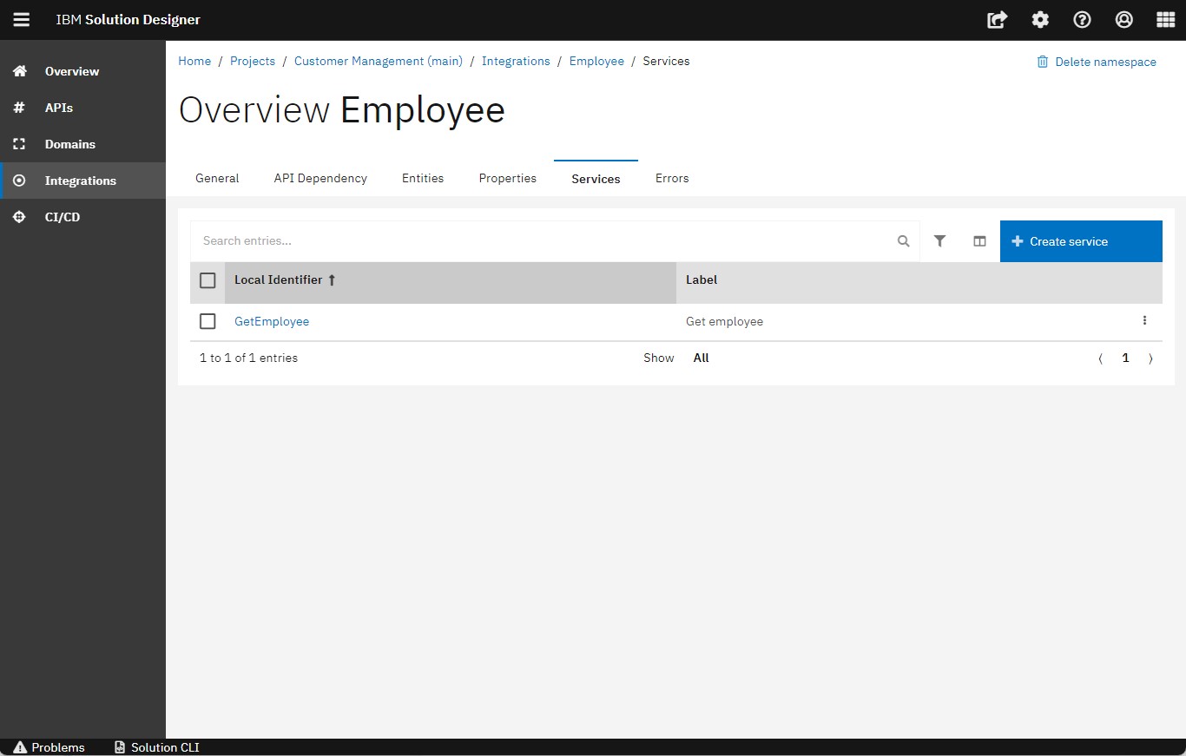
Task: Click the search magnifier icon
Action: pos(903,241)
